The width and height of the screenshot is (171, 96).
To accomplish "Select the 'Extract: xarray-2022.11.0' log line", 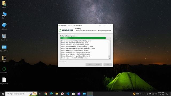I will pos(75,54).
